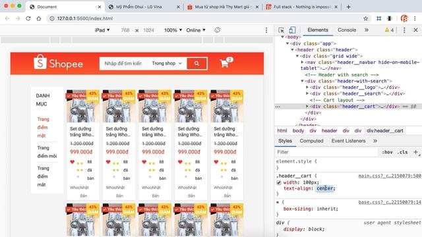
Task: Switch to the Elements tab
Action: tap(318, 30)
